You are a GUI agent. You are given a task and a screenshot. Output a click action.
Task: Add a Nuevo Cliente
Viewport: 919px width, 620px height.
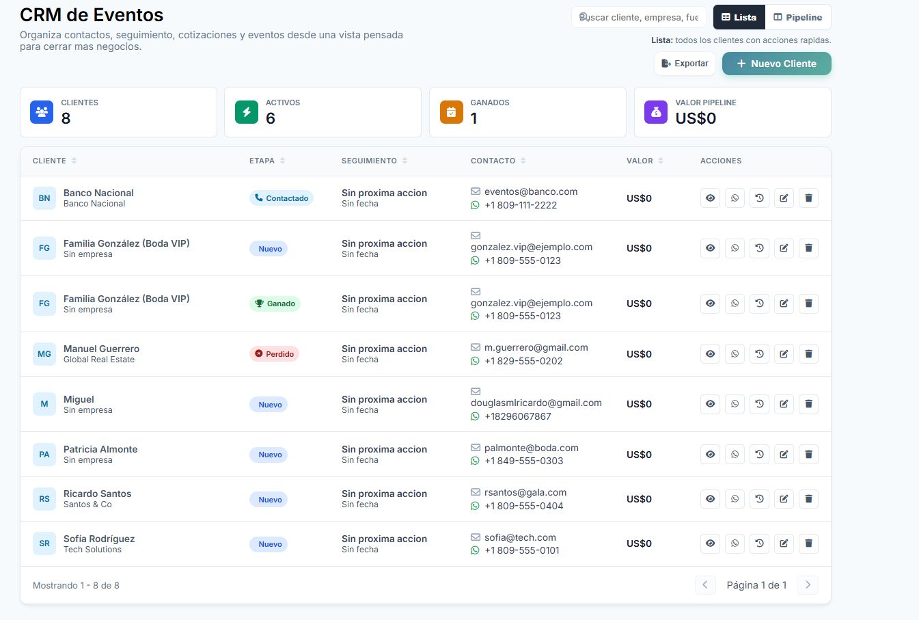click(777, 64)
